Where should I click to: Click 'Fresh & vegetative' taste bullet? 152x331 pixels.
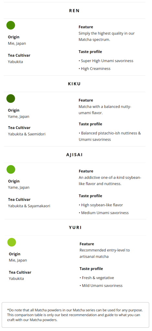coord(97,278)
